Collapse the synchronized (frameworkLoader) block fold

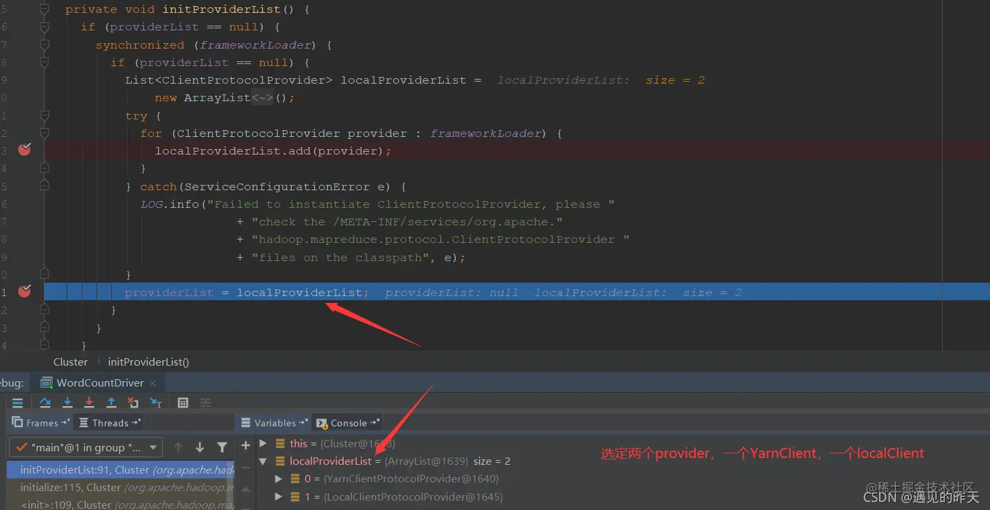tap(44, 45)
